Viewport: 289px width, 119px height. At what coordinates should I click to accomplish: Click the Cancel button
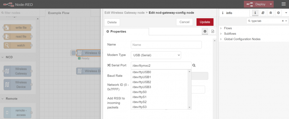tap(185, 22)
